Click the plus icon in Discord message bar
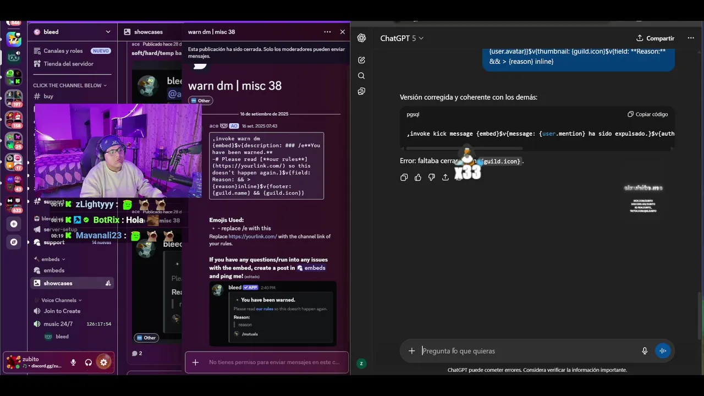 tap(195, 362)
